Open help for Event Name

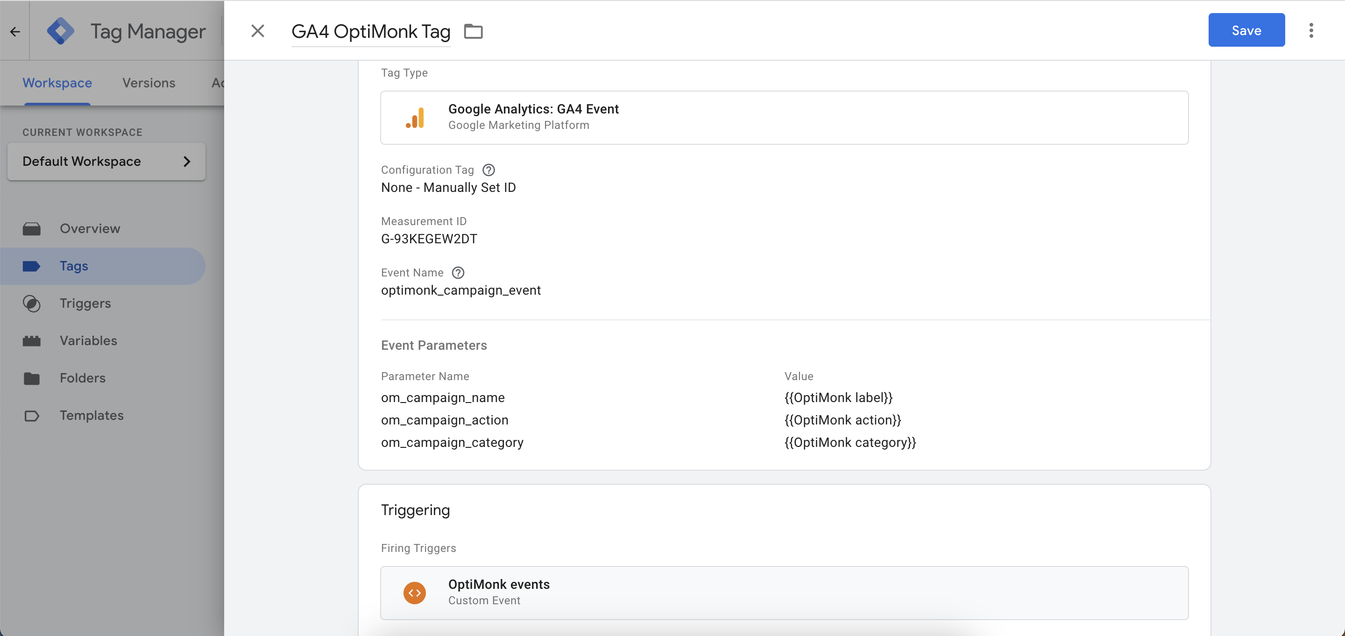coord(457,273)
